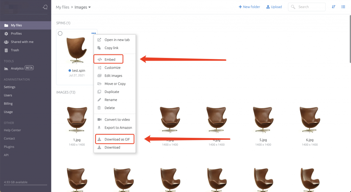Click the Customize sliders icon
This screenshot has height=192, width=351.
pyautogui.click(x=100, y=68)
